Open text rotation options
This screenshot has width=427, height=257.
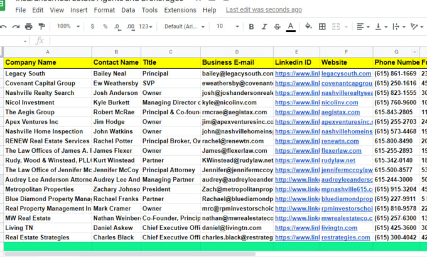coord(417,26)
